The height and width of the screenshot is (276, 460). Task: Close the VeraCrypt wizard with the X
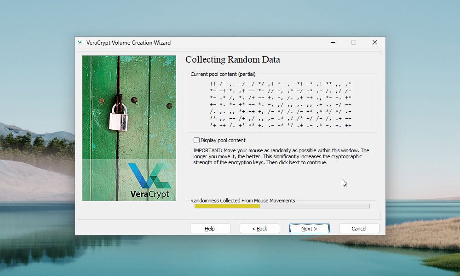tap(374, 43)
